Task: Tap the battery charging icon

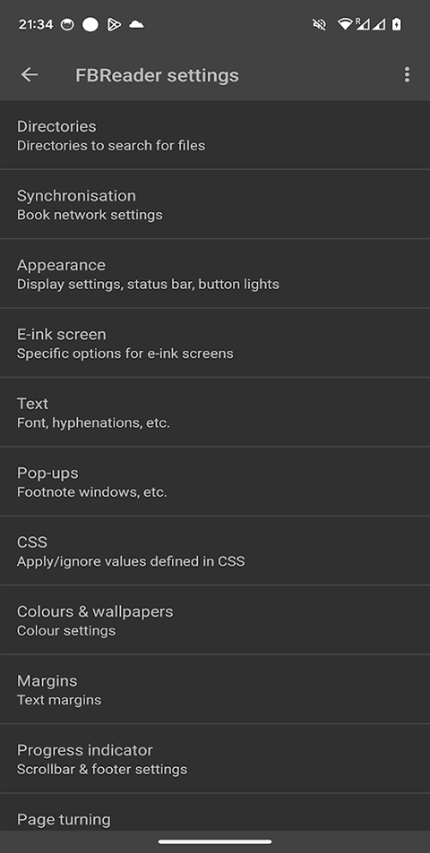Action: (x=397, y=24)
